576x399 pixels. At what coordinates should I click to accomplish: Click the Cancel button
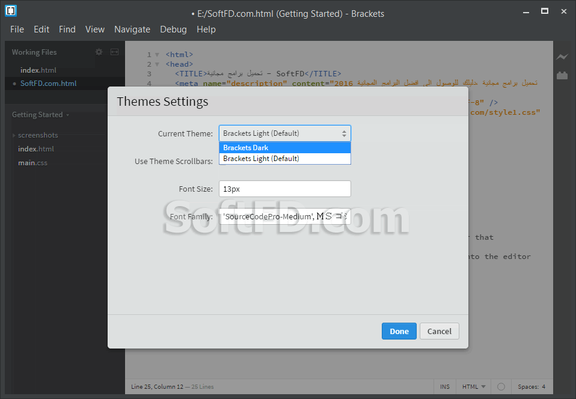pos(440,331)
